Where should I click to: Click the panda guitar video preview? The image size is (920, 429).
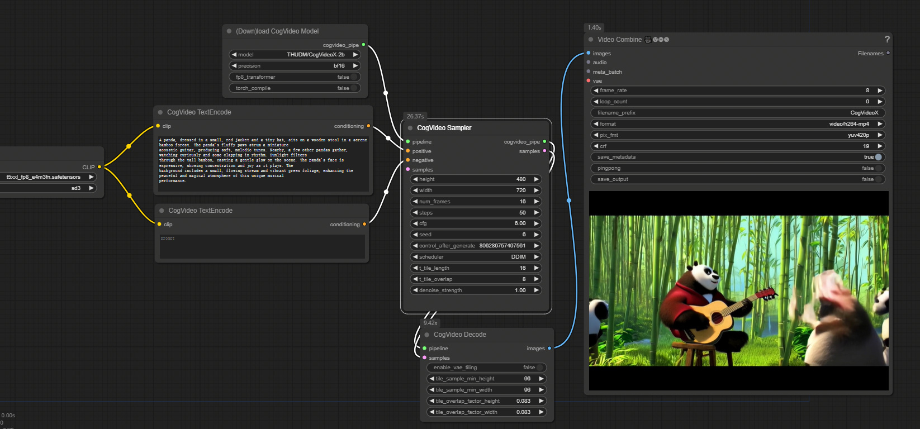point(739,290)
